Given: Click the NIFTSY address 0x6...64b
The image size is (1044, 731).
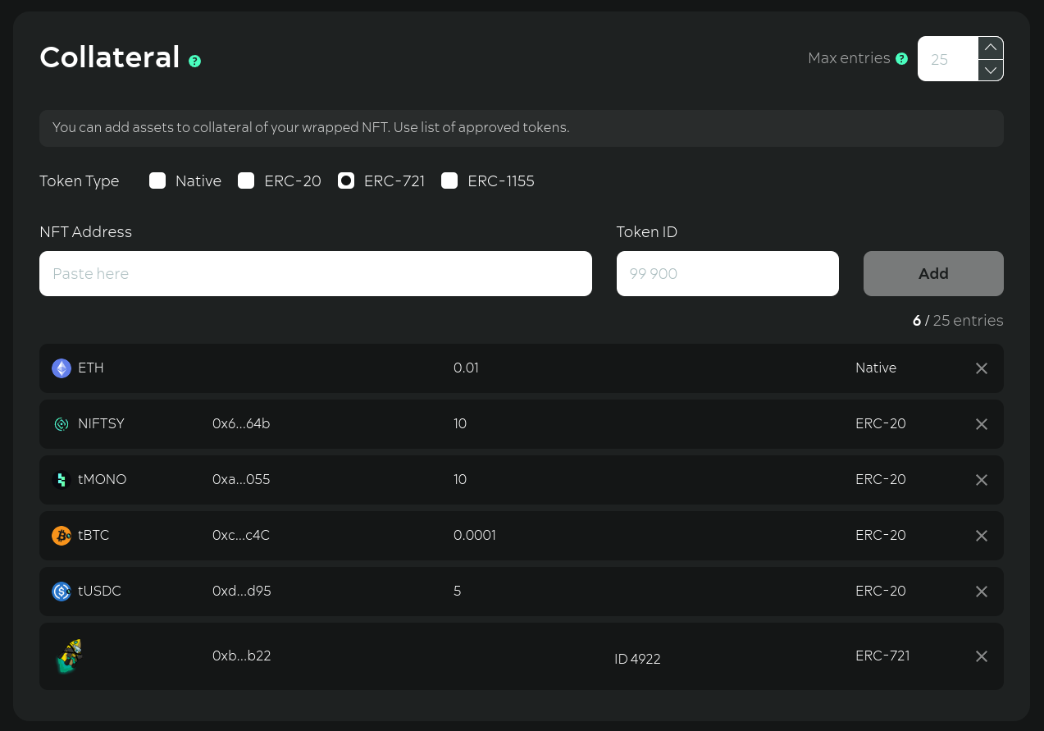Looking at the screenshot, I should point(241,423).
